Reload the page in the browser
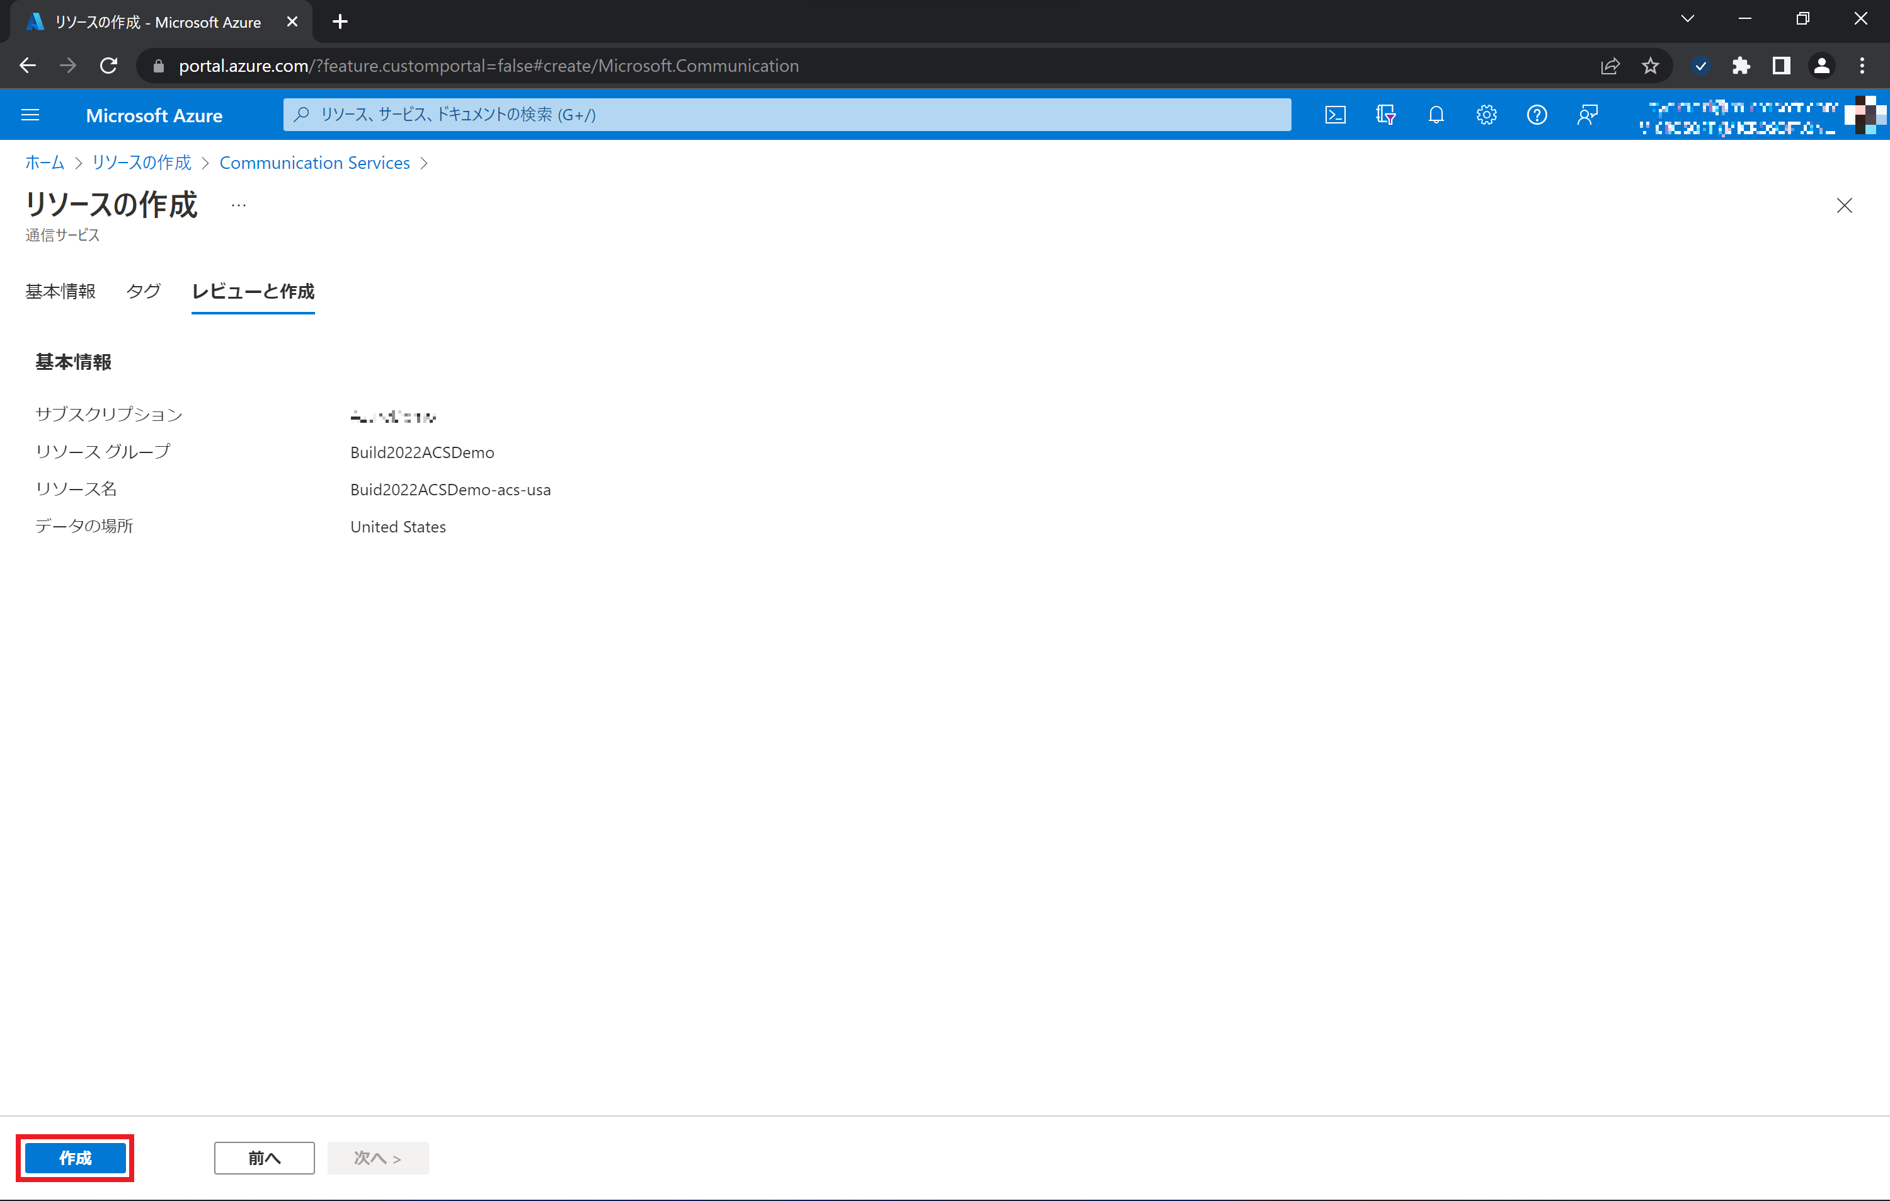 point(108,66)
